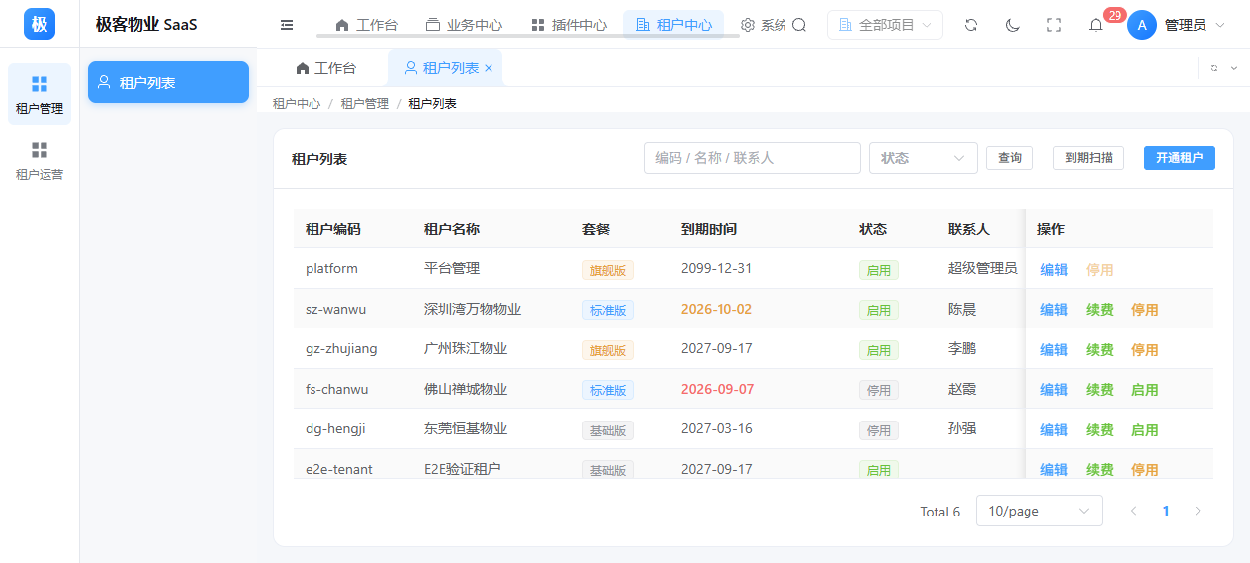Click the small tab refresh icon
This screenshot has height=563, width=1250.
pyautogui.click(x=1214, y=68)
